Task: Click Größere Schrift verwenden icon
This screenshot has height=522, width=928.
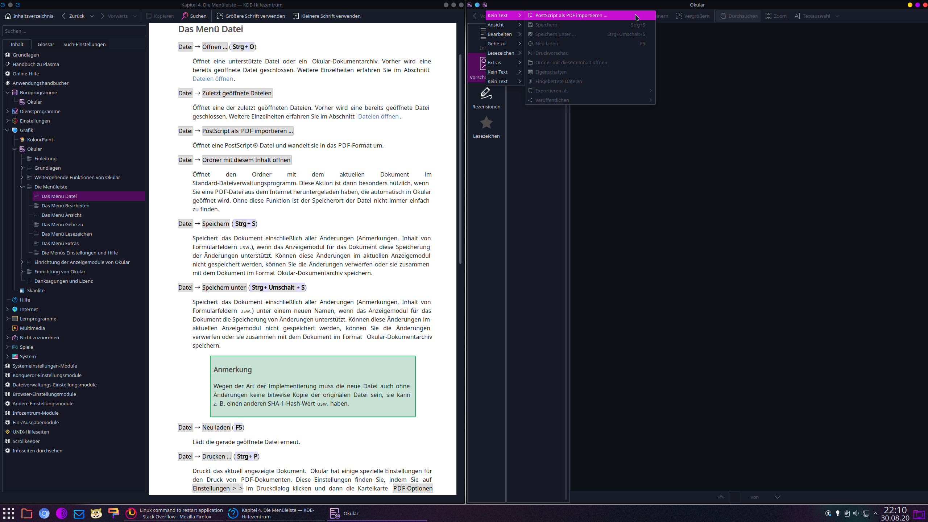Action: pos(220,16)
